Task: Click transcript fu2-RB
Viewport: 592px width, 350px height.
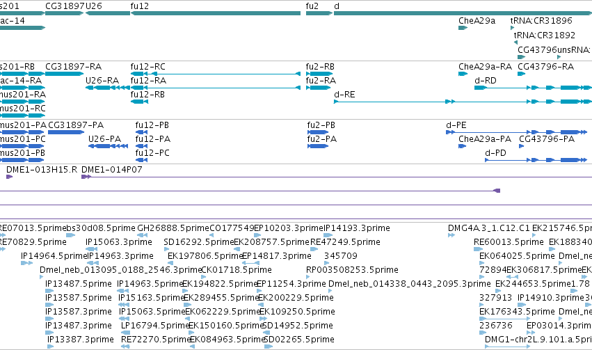Action: (x=319, y=74)
